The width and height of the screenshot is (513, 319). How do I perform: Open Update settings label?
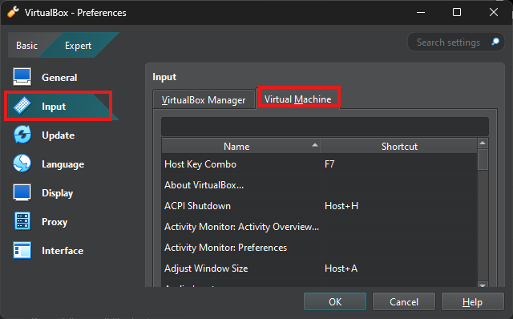[x=59, y=135]
